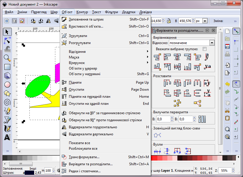Select the Text tool
The height and width of the screenshot is (177, 243).
(x=7, y=137)
